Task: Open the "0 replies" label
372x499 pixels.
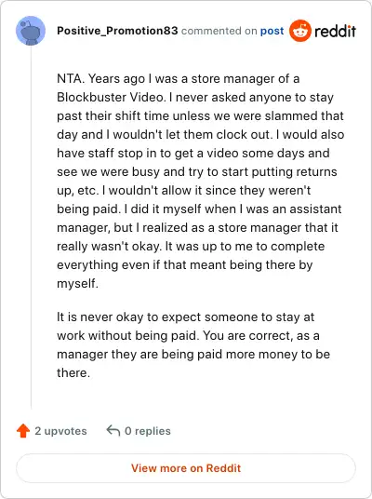Action: [148, 431]
